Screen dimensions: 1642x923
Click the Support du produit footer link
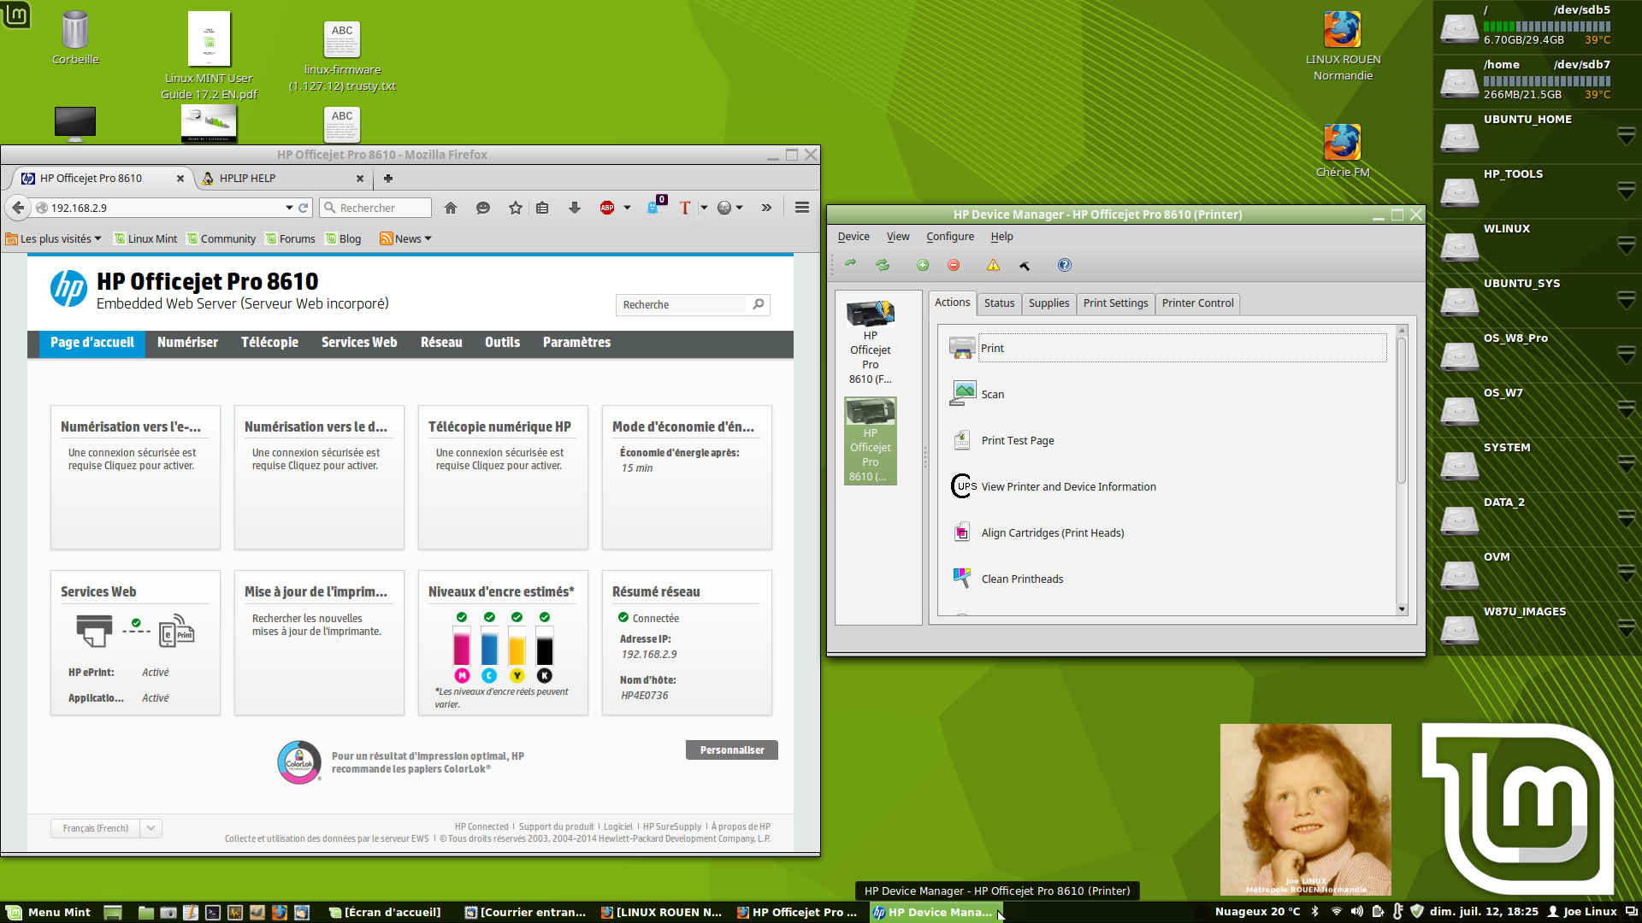(x=556, y=826)
